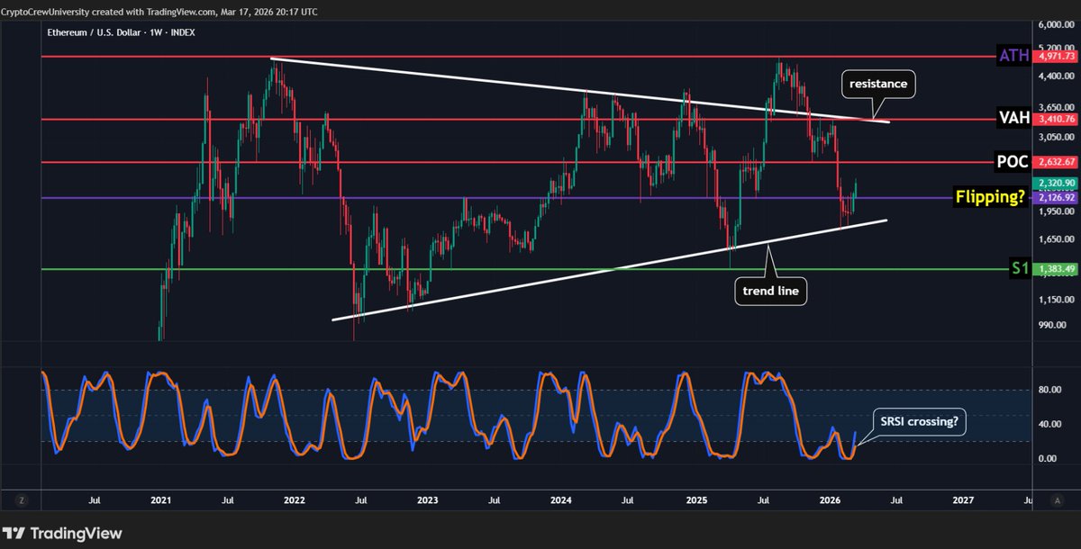Image resolution: width=1081 pixels, height=549 pixels.
Task: Select the SRSI crossing? callout
Action: (918, 421)
